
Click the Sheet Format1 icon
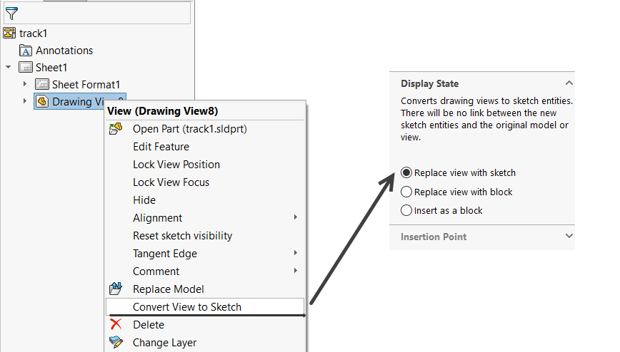tap(42, 85)
